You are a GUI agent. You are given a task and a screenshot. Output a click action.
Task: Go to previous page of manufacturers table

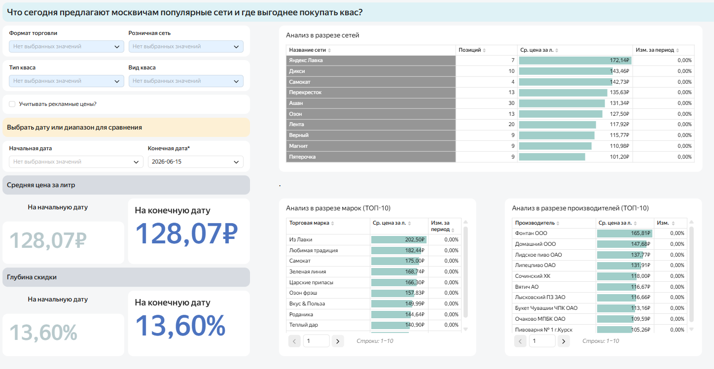tap(520, 341)
